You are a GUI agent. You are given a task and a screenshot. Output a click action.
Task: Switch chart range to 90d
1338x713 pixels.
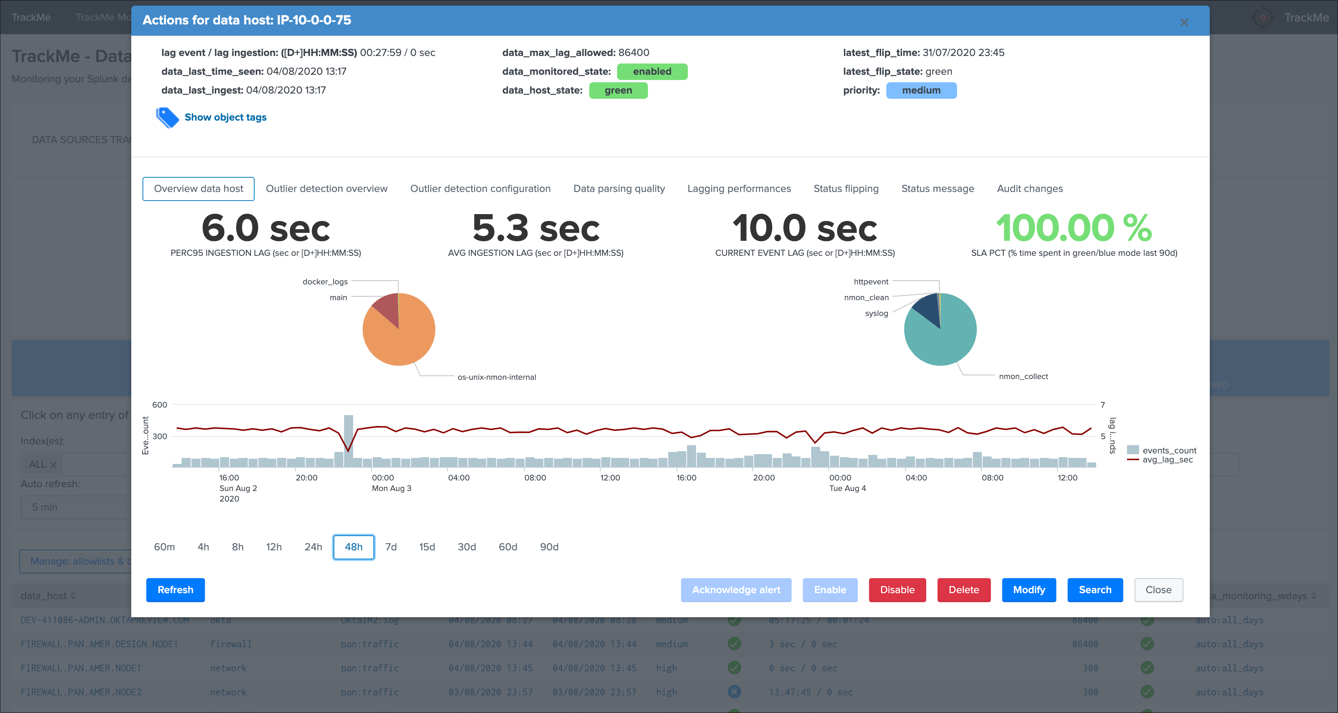pyautogui.click(x=549, y=547)
